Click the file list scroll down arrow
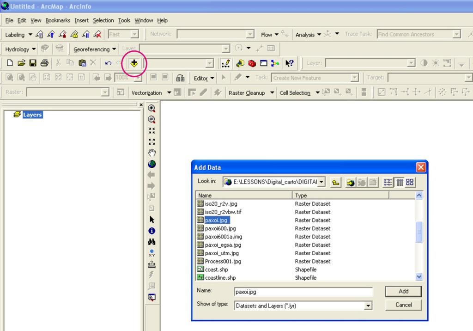 419,276
